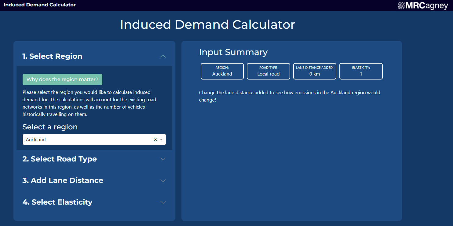453x226 pixels.
Task: Click the Input Summary heading
Action: pyautogui.click(x=233, y=52)
